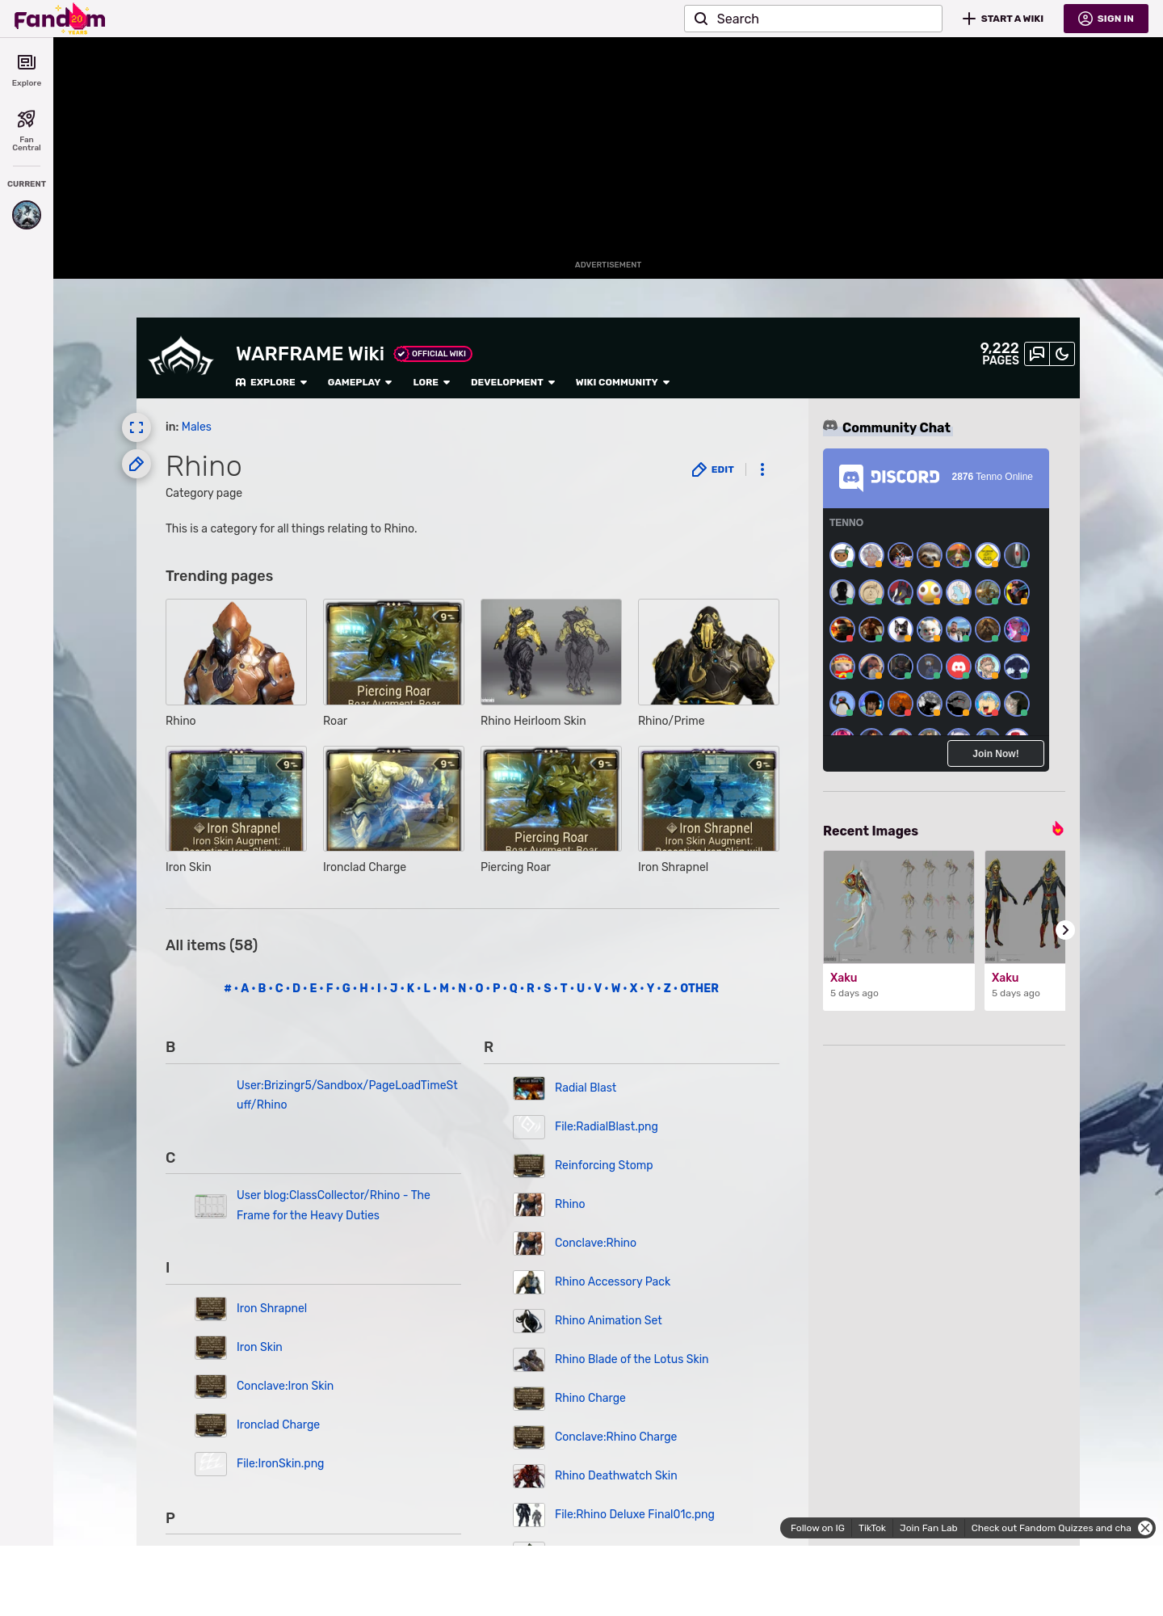Close the bottom Fandom notification bar
This screenshot has width=1163, height=1616.
pos(1145,1528)
